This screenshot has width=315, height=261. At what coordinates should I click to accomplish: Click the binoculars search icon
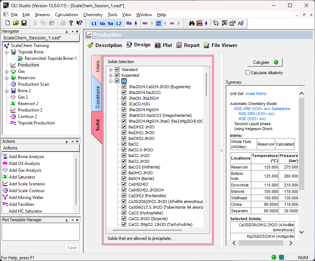[192, 23]
